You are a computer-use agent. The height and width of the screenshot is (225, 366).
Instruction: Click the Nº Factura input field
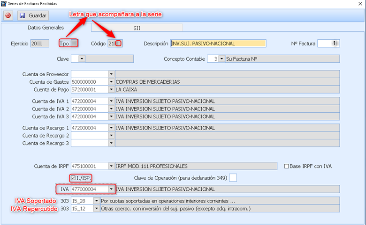(328, 44)
